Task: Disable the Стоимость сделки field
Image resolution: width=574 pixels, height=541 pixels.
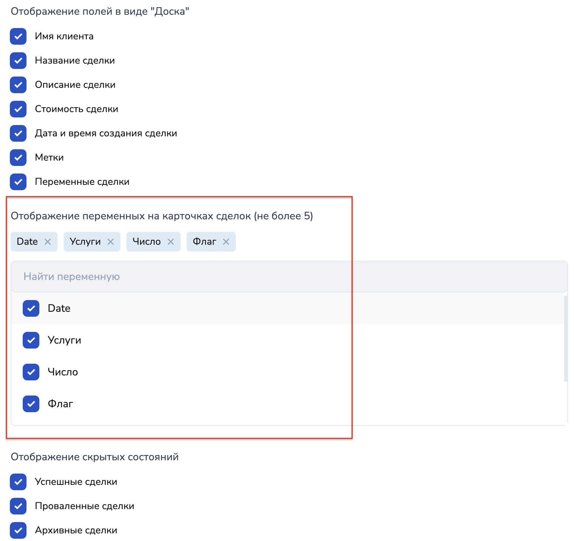Action: point(18,109)
